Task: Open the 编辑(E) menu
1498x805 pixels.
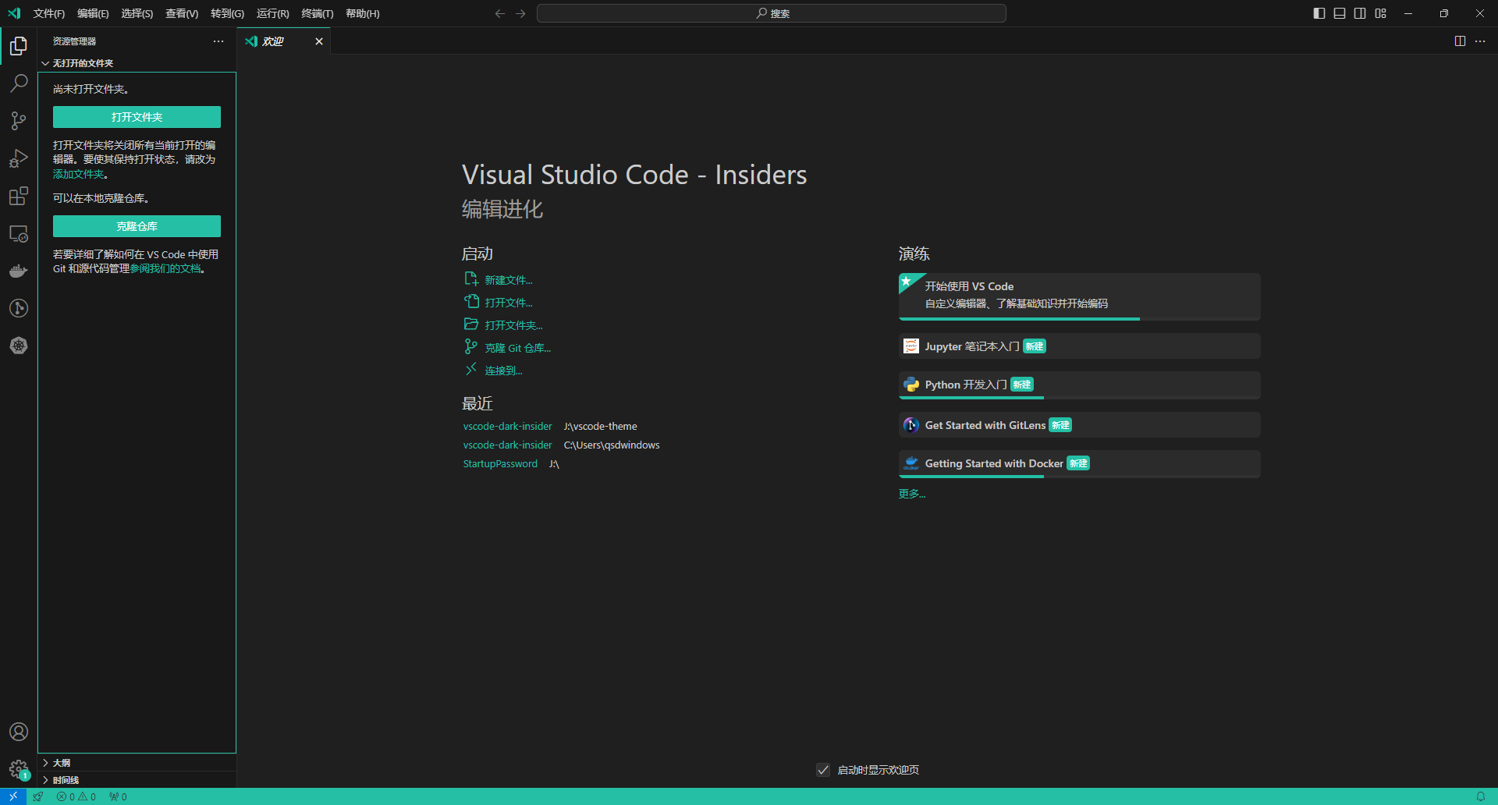Action: pyautogui.click(x=93, y=13)
